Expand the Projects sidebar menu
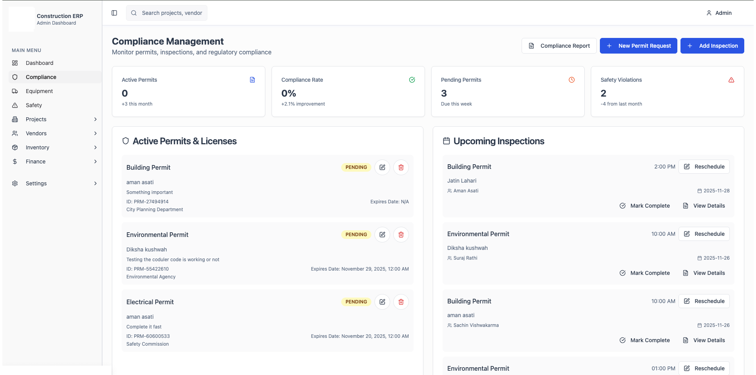The width and height of the screenshot is (756, 375). pyautogui.click(x=95, y=119)
